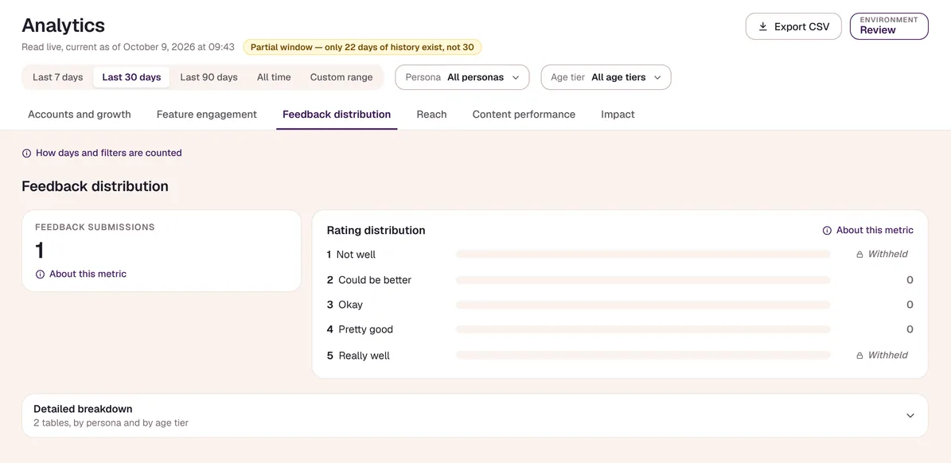
Task: Click the Feedback distribution section heading
Action: tap(95, 186)
